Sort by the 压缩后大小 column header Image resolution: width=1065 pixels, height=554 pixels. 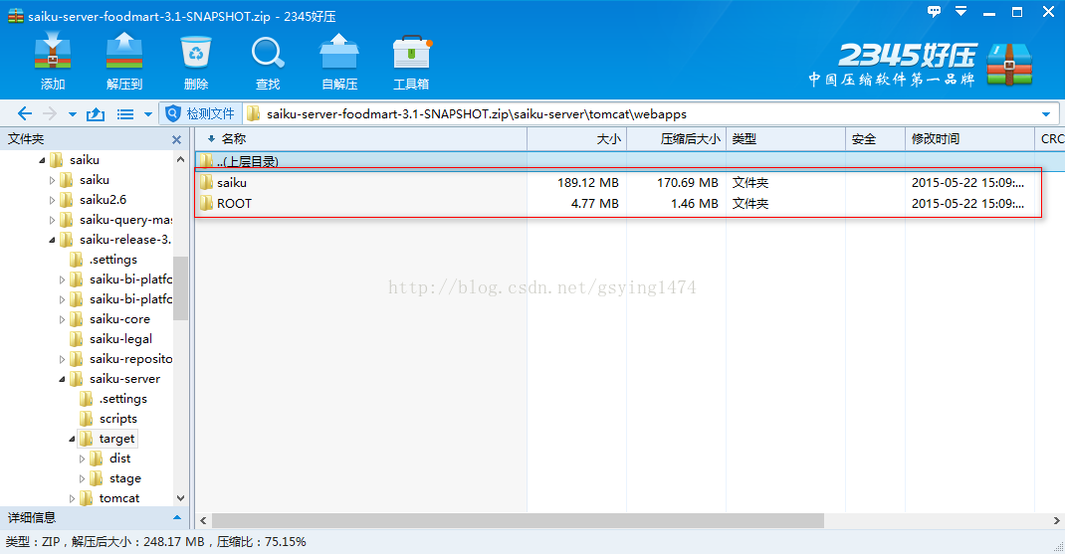(x=677, y=138)
